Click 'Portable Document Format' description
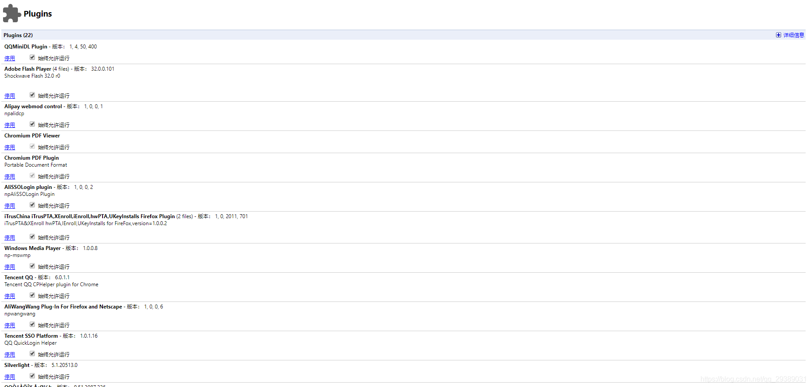Image resolution: width=810 pixels, height=387 pixels. pos(36,165)
